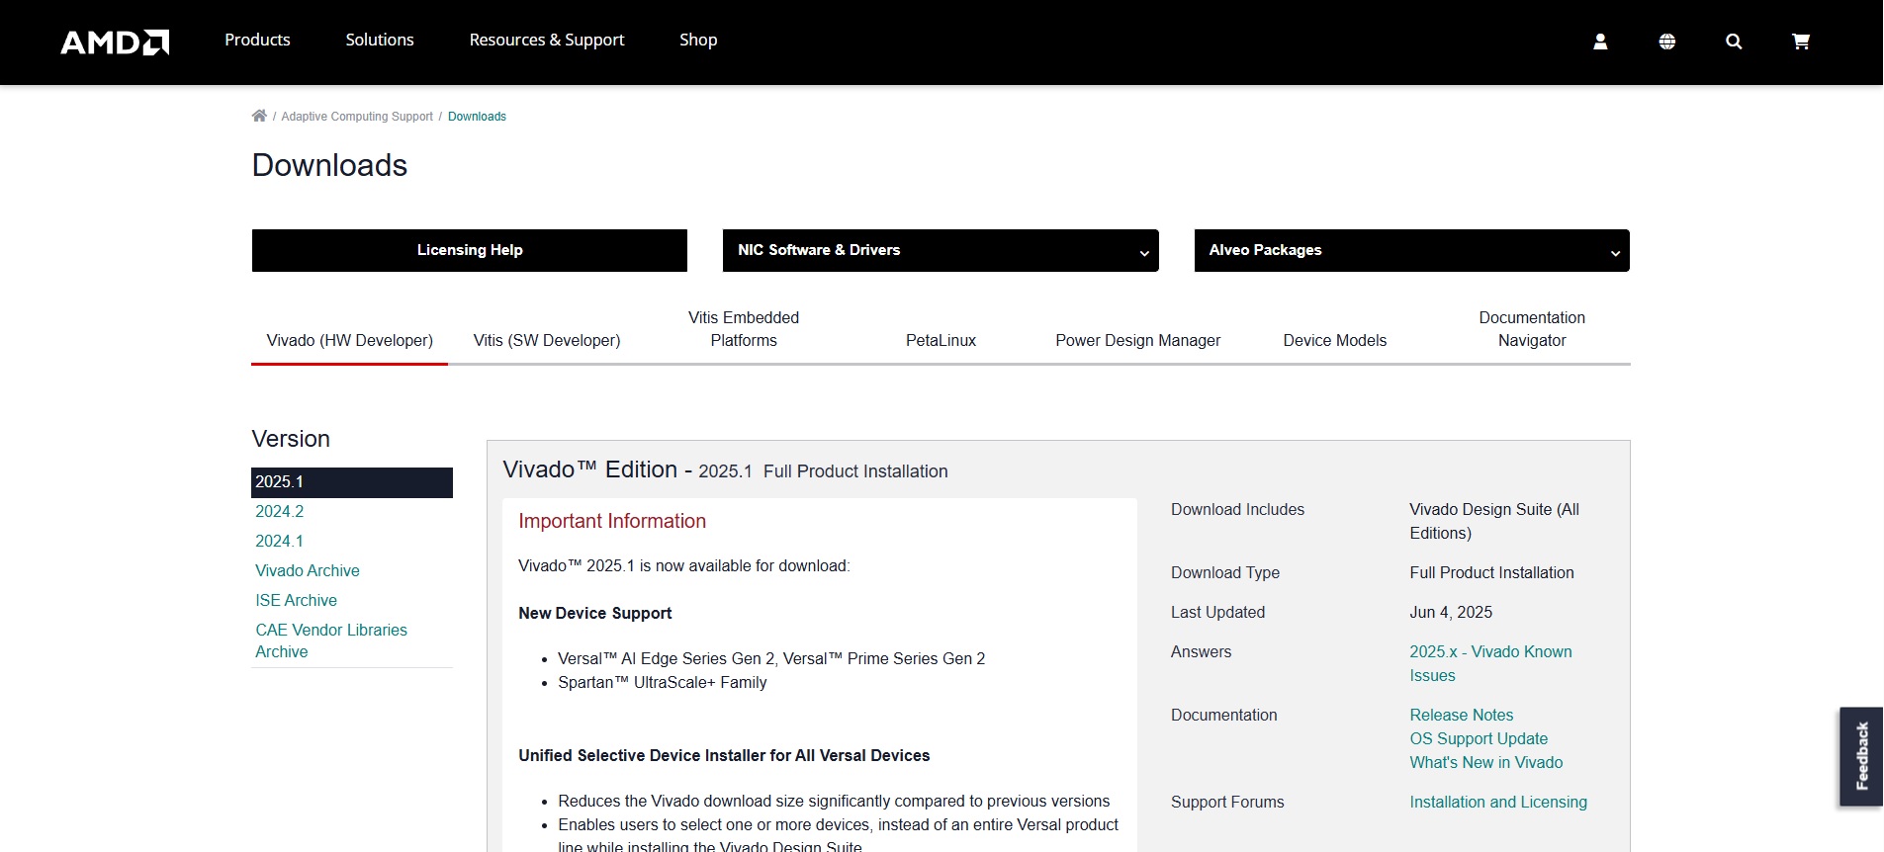Open the Products menu

click(257, 40)
